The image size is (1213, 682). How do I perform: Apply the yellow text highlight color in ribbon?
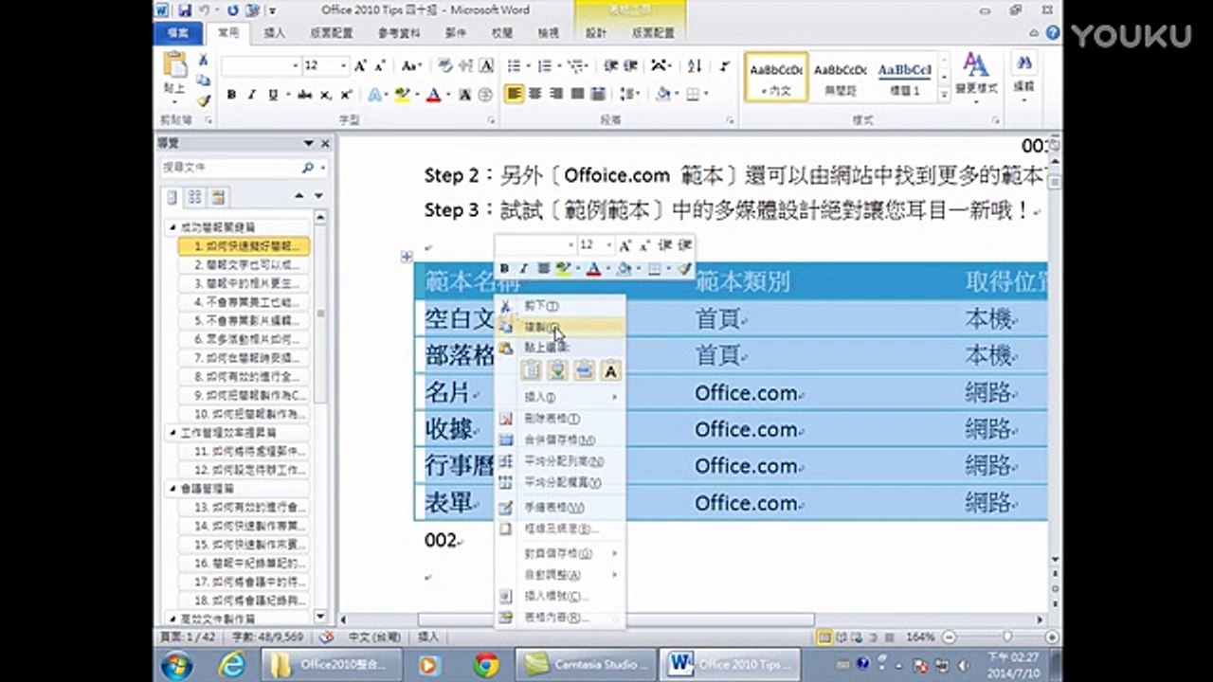402,95
